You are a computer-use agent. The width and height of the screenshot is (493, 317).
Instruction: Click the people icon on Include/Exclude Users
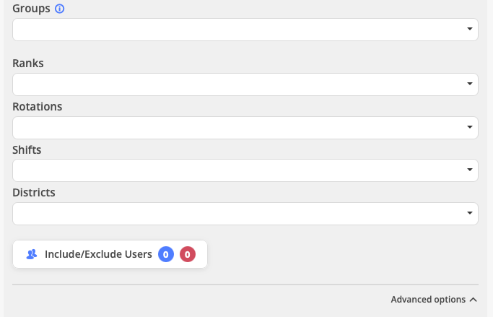32,254
